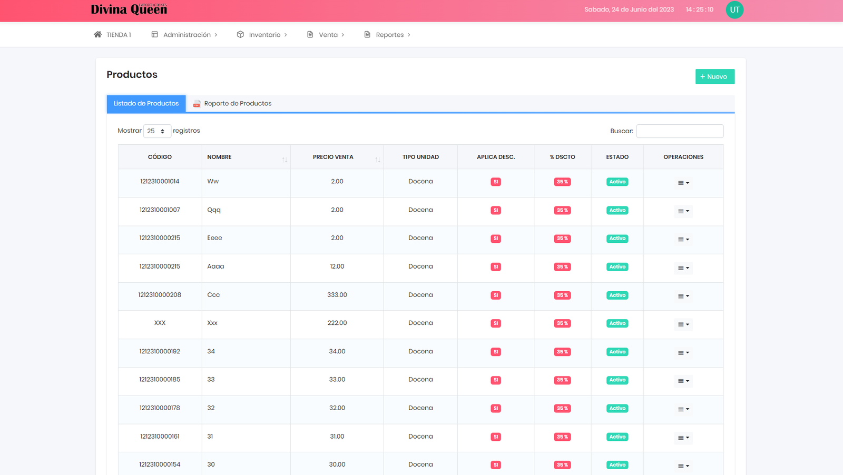Click code 1212310000154
843x475 pixels.
[x=160, y=464]
